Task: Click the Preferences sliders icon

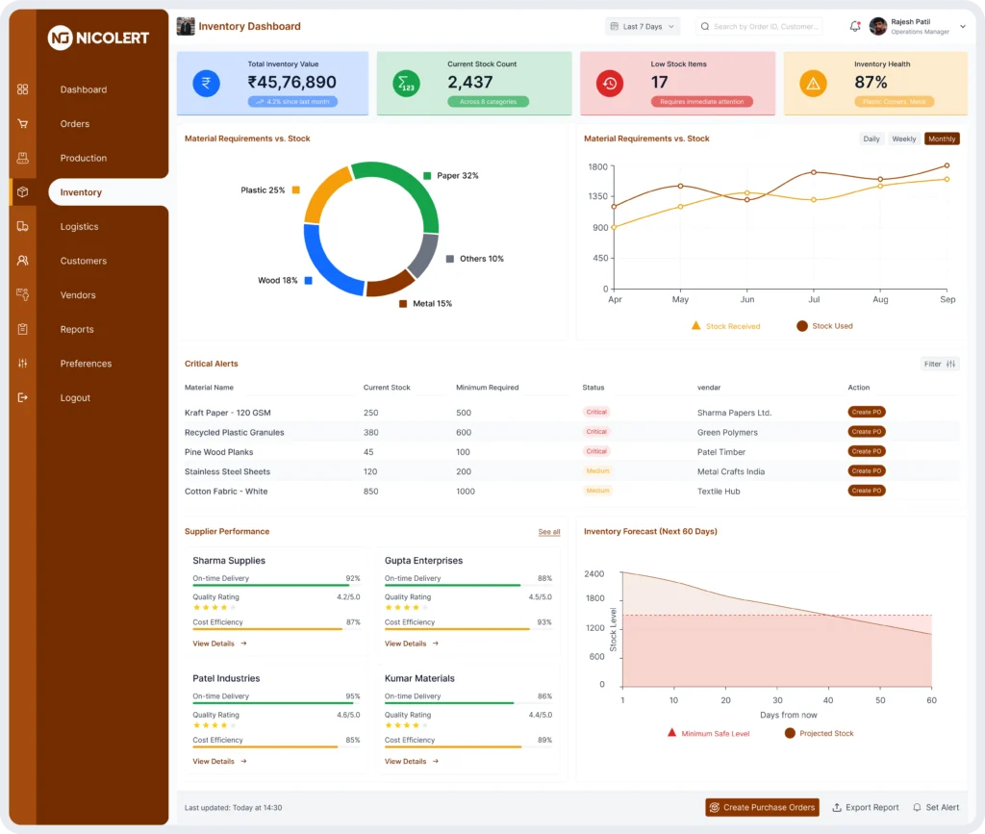Action: tap(23, 364)
